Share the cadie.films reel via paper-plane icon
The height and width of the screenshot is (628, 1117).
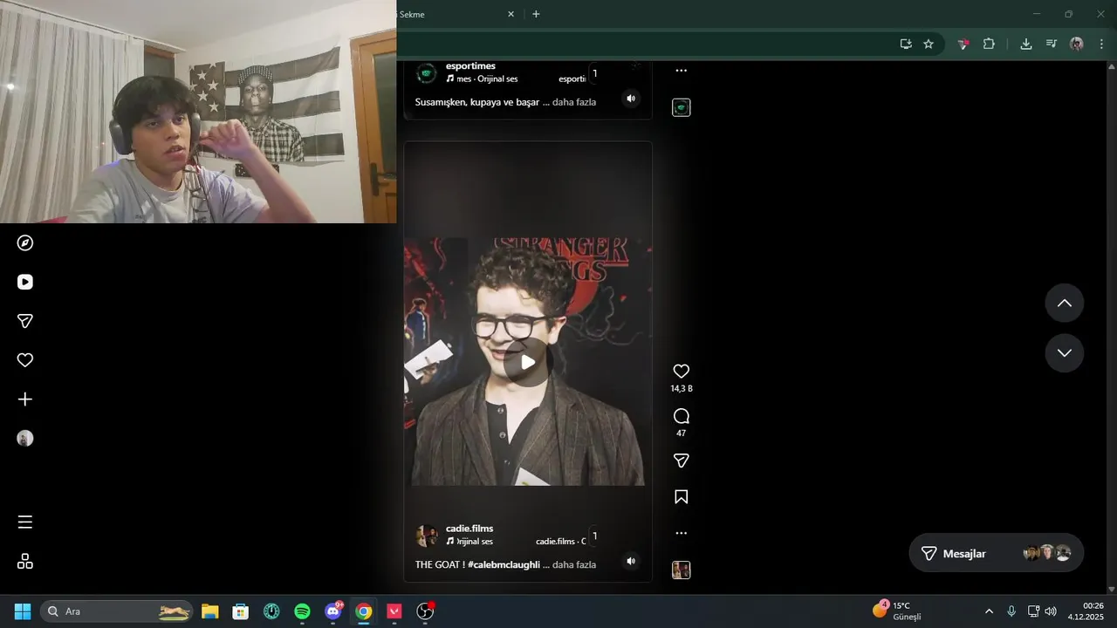[682, 461]
